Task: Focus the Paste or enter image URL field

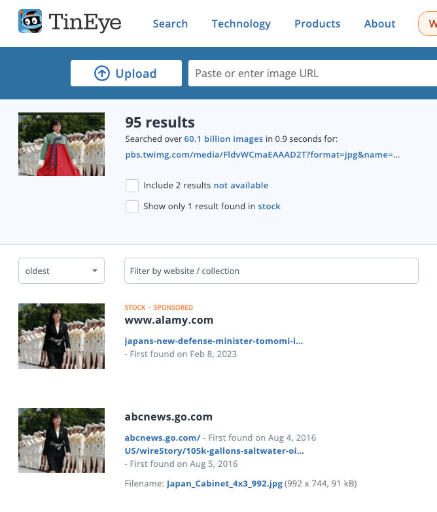Action: [313, 73]
